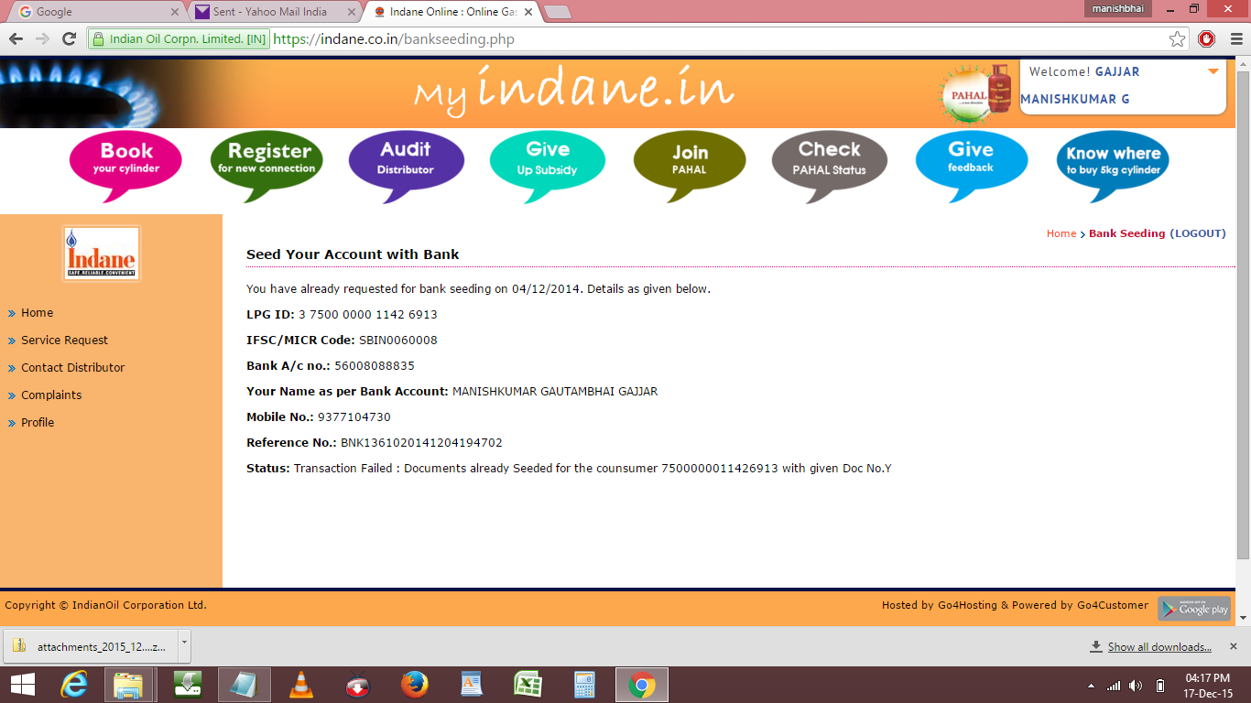The width and height of the screenshot is (1251, 703).
Task: Show hidden system tray icons
Action: pyautogui.click(x=1090, y=686)
